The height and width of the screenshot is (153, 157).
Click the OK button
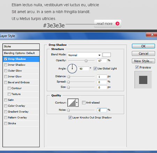[x=143, y=46]
